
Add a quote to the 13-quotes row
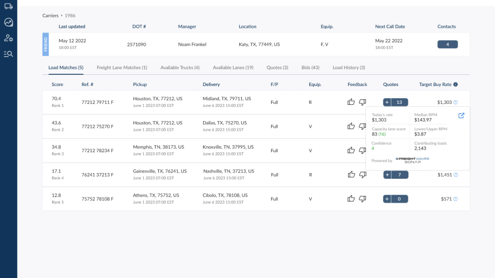coord(387,102)
